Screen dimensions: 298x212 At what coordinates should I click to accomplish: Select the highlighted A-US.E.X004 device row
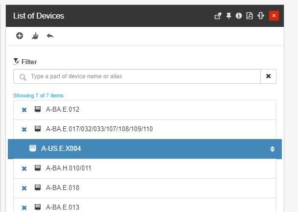click(x=61, y=149)
